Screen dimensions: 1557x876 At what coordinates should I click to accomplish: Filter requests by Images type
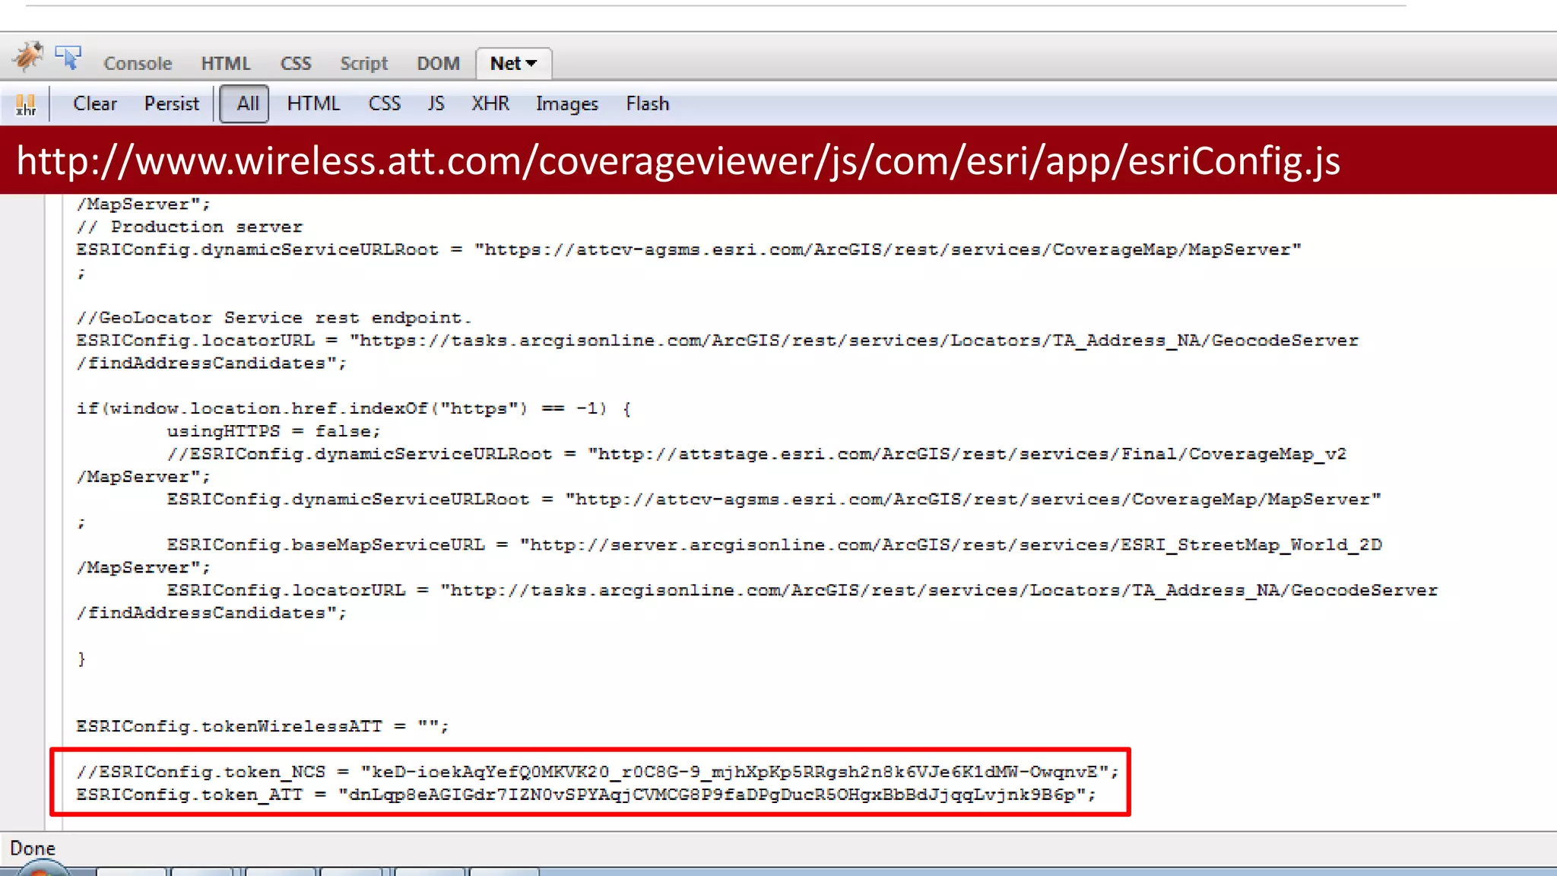[x=567, y=104]
